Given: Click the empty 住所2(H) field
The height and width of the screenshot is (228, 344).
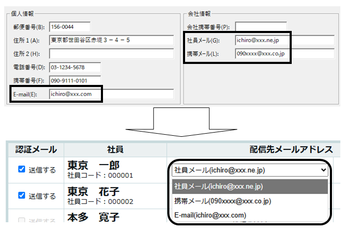Looking at the screenshot, I should coord(111,53).
